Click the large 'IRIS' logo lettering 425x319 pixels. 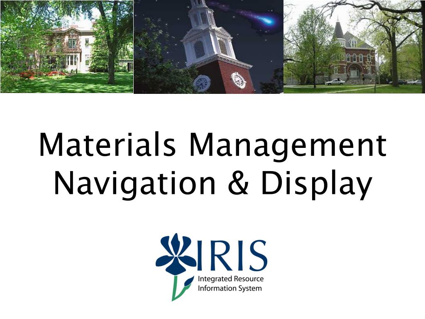(x=232, y=255)
